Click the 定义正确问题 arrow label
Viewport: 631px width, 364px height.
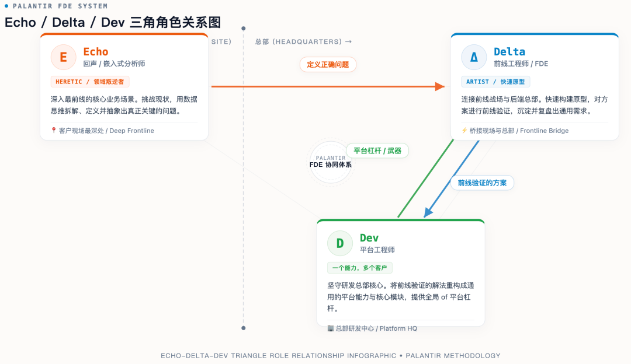(x=328, y=64)
